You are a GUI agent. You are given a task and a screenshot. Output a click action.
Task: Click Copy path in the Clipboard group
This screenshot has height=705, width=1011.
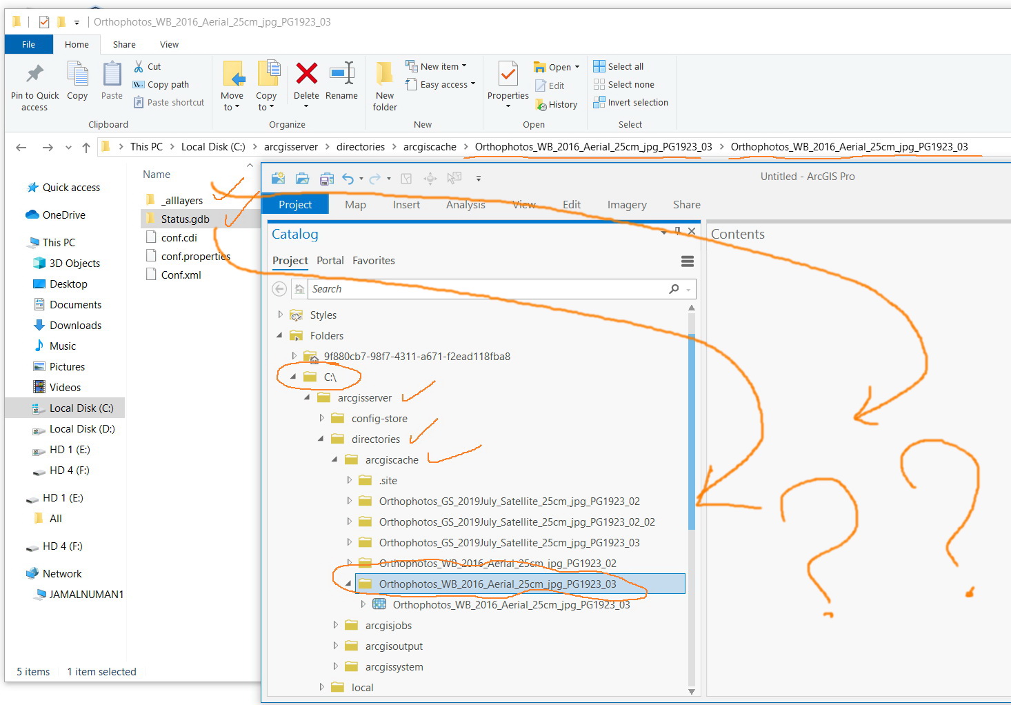point(161,84)
